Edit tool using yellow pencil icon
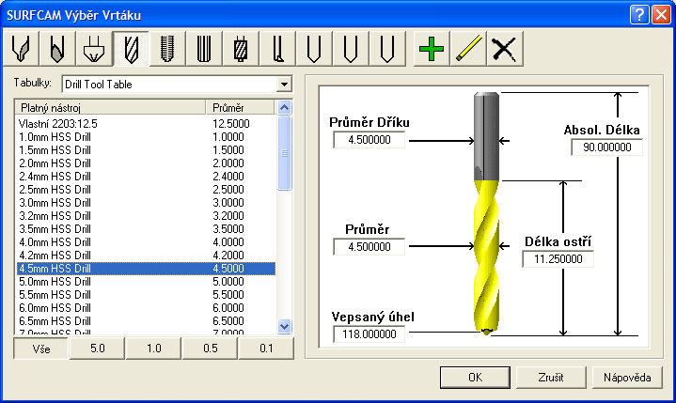The width and height of the screenshot is (676, 403). pos(468,49)
